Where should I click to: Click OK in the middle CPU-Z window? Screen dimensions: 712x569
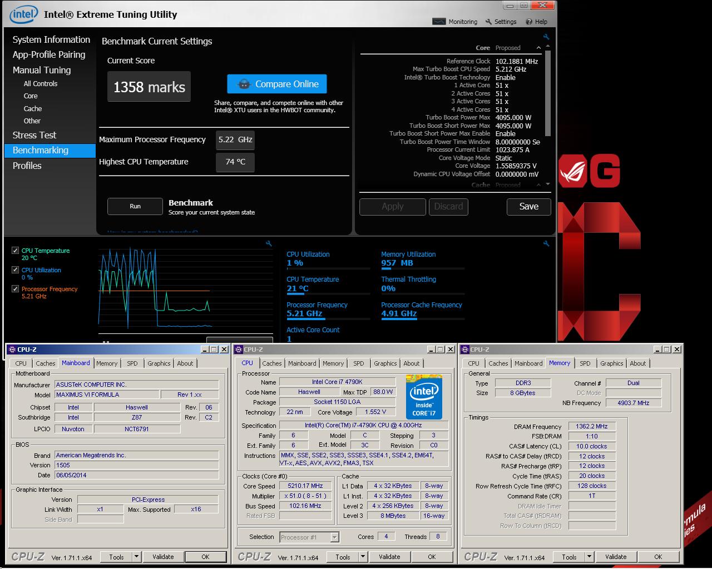(x=432, y=557)
